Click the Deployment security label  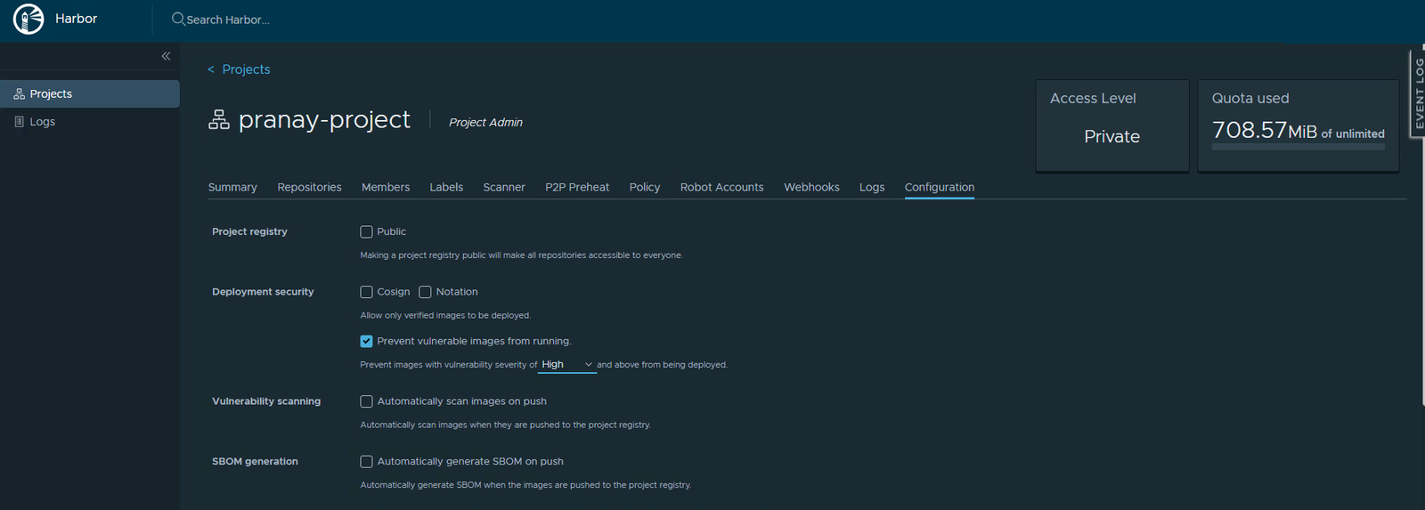[263, 292]
